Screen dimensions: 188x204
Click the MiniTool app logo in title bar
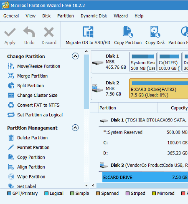point(5,5)
